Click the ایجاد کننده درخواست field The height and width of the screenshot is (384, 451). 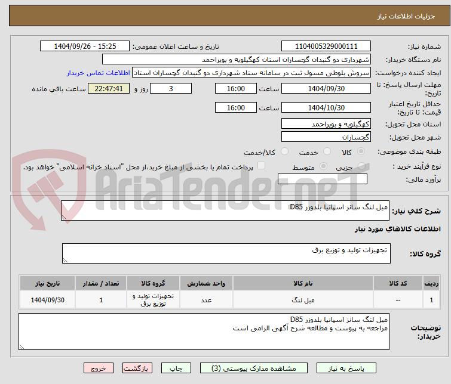(x=251, y=73)
